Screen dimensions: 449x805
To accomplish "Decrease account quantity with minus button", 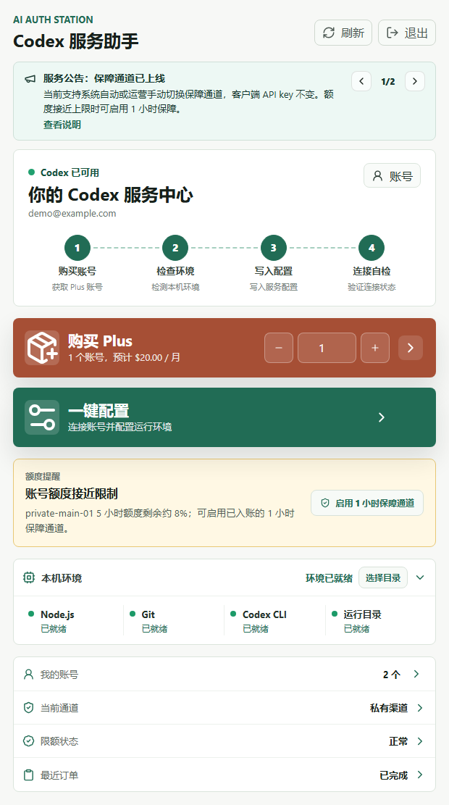I will pos(279,348).
